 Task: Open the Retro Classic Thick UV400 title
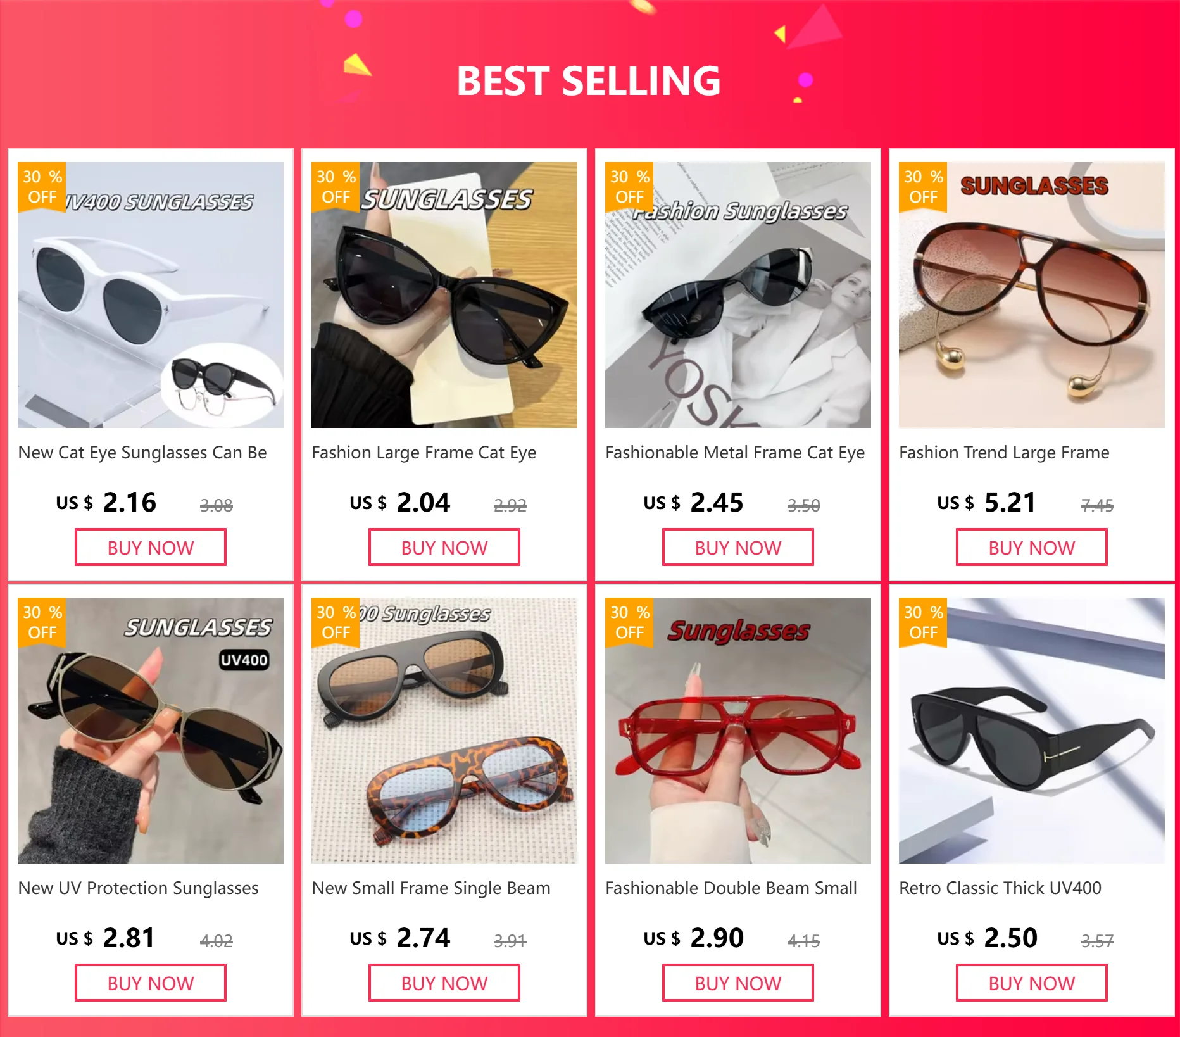(x=1000, y=888)
